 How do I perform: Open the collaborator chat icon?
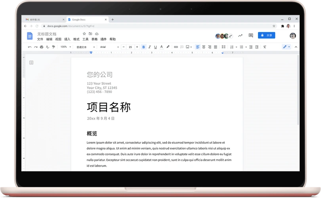coord(231,36)
